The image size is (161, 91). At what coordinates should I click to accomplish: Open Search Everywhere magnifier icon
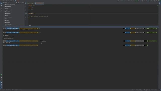[157, 1]
